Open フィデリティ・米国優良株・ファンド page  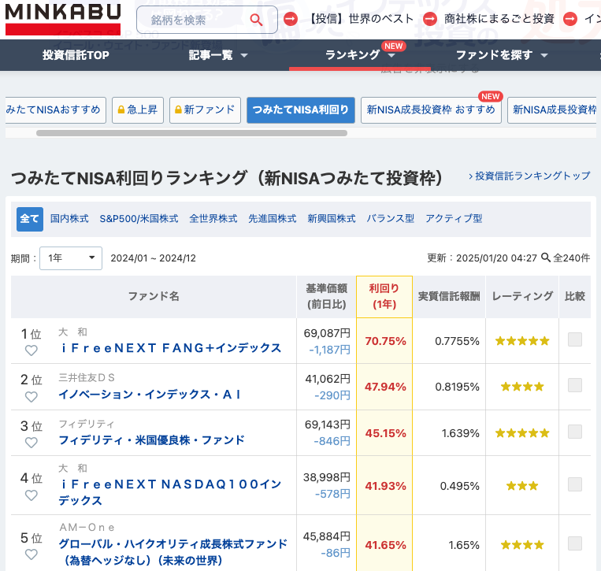click(151, 440)
